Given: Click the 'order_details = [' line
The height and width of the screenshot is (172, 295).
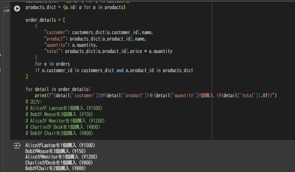Looking at the screenshot, I should point(45,20).
